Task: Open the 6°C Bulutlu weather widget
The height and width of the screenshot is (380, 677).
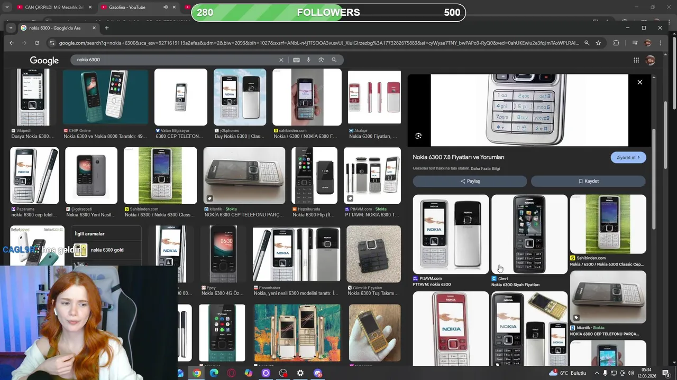Action: pos(568,373)
